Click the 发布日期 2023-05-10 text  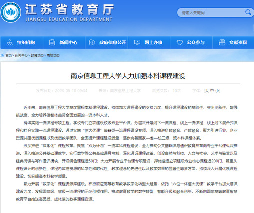click(62, 91)
